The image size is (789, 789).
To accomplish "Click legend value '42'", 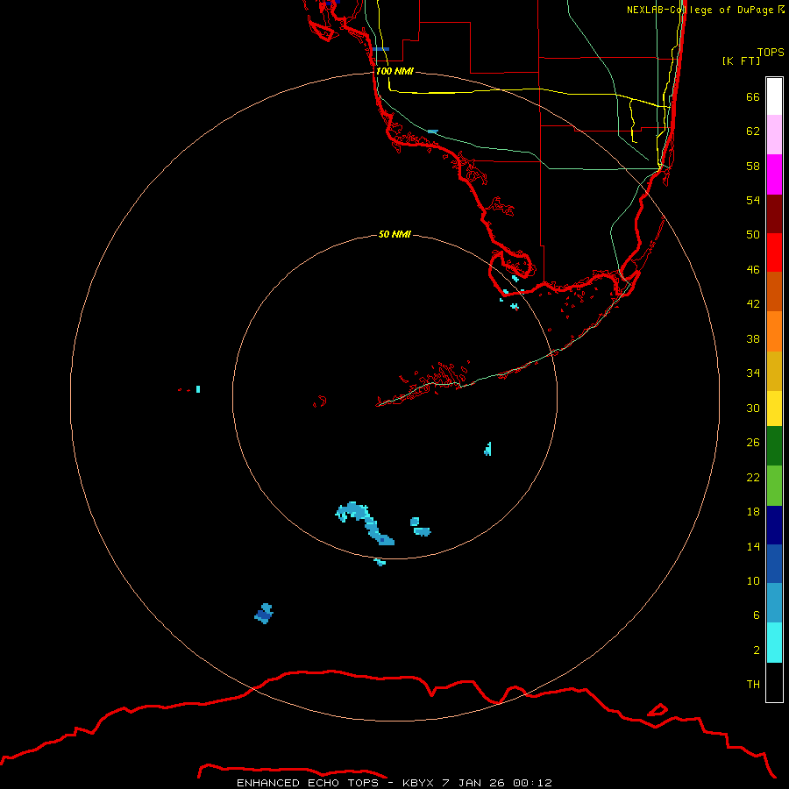I will point(753,304).
